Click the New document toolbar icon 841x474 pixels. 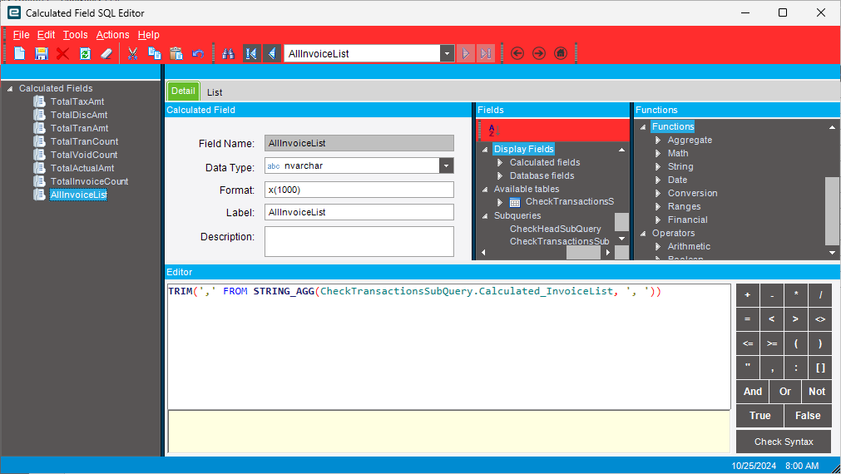[20, 53]
